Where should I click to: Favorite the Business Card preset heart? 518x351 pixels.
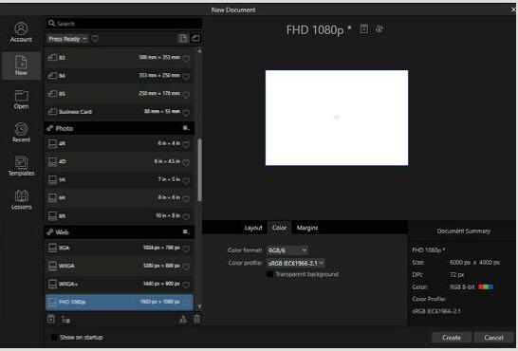tap(186, 113)
